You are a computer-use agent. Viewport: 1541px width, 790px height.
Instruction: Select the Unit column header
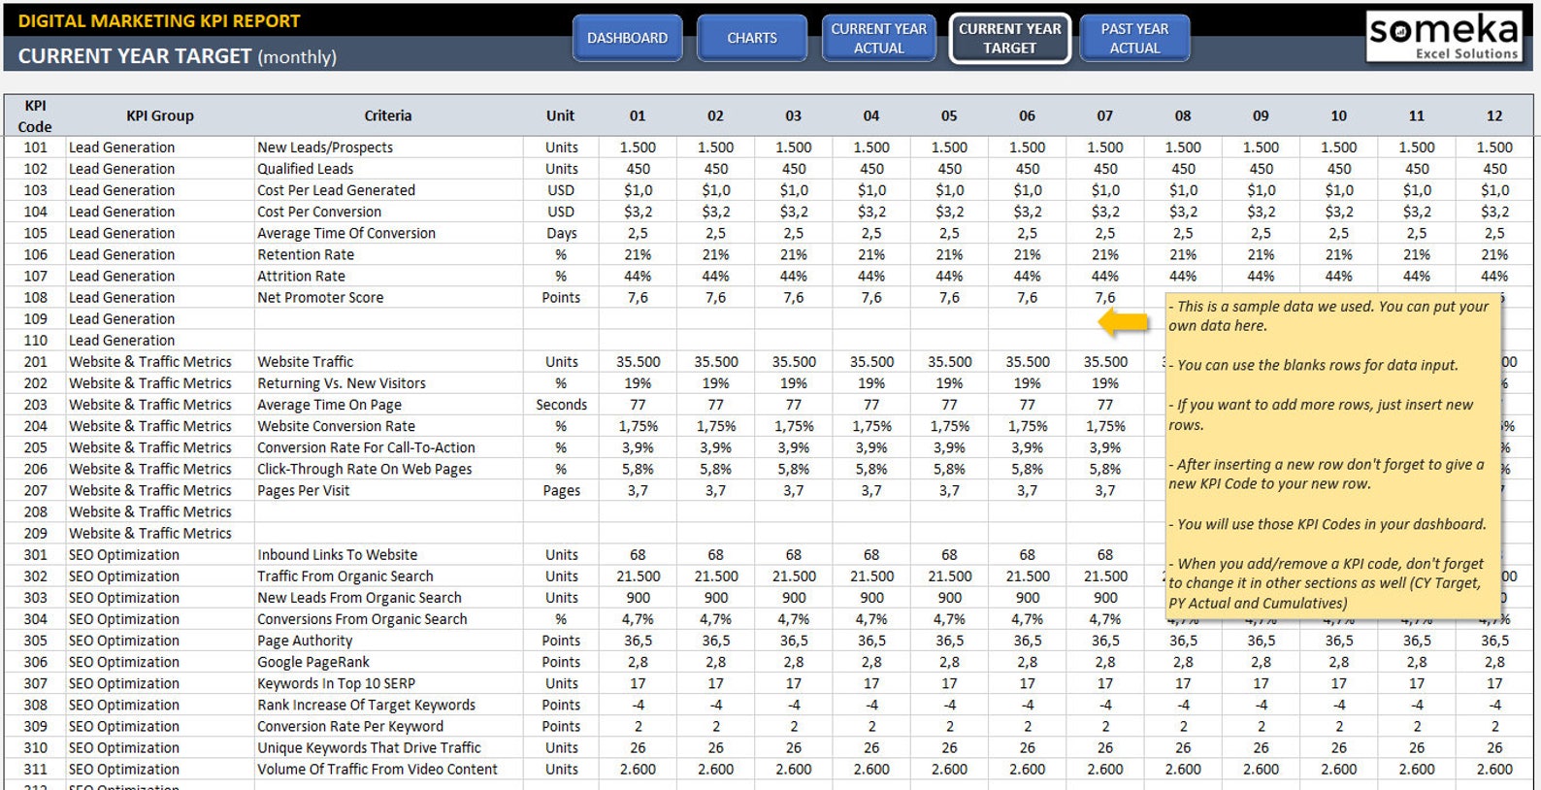(x=561, y=115)
